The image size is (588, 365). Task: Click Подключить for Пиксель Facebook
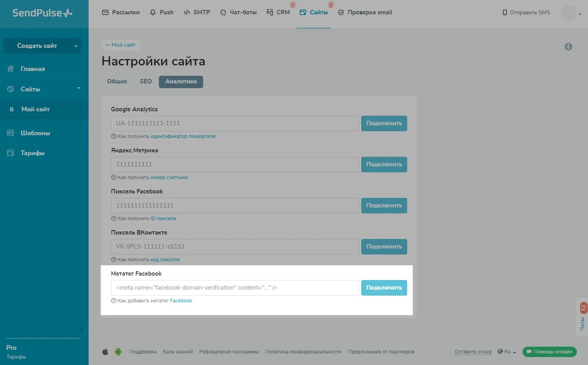pyautogui.click(x=384, y=205)
